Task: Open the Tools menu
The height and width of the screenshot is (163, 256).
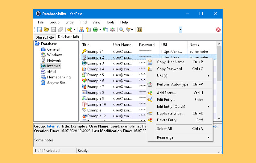Action: (110, 22)
